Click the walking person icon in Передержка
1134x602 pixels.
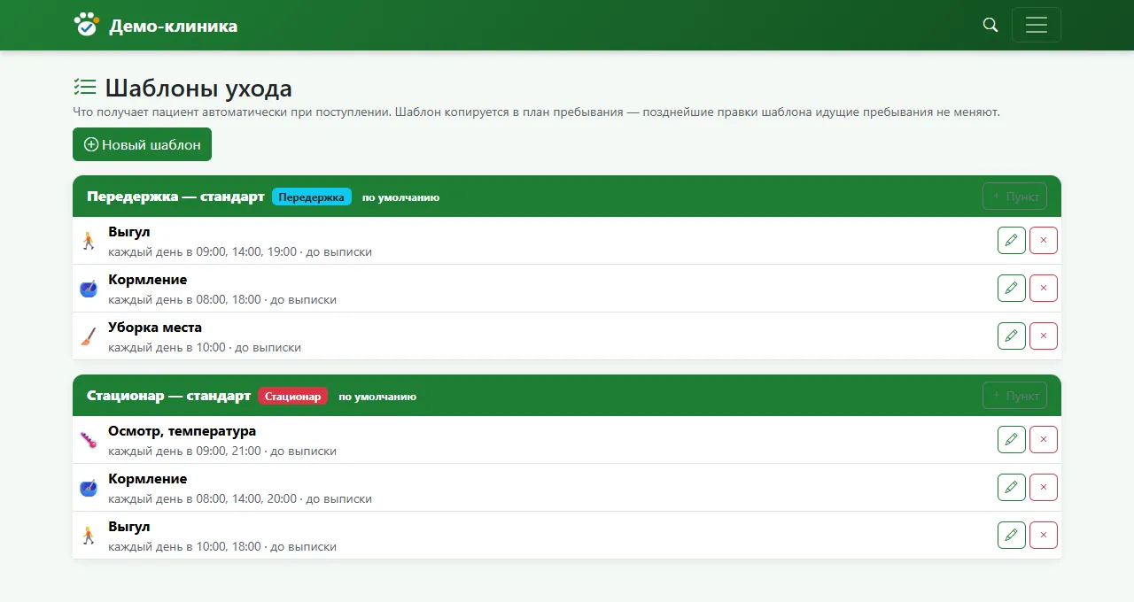[88, 241]
